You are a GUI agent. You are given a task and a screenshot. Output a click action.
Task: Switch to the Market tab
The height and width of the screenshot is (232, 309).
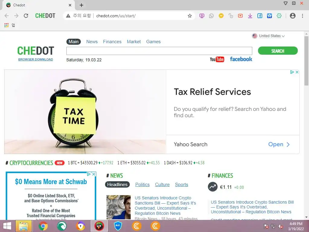[134, 42]
